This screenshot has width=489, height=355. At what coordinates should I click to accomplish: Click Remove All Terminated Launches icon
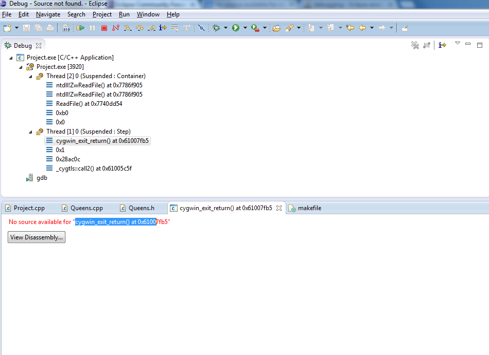click(x=415, y=45)
